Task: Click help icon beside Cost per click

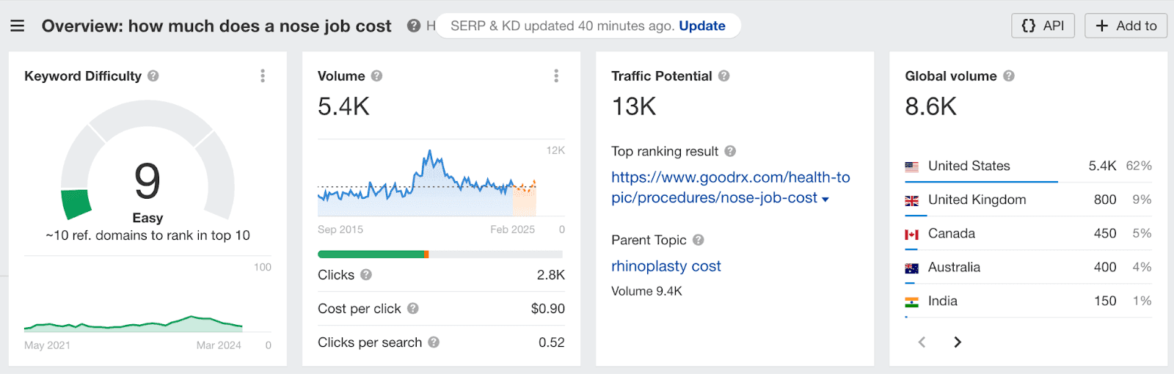Action: point(413,309)
